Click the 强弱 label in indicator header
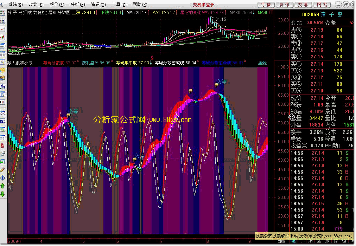 coord(262,63)
